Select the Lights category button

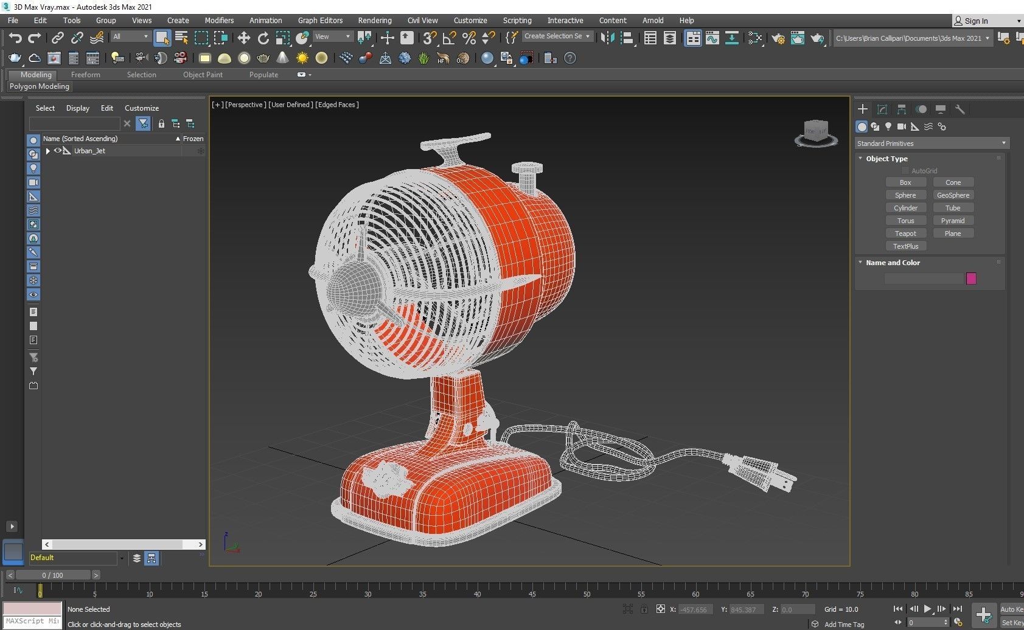888,126
